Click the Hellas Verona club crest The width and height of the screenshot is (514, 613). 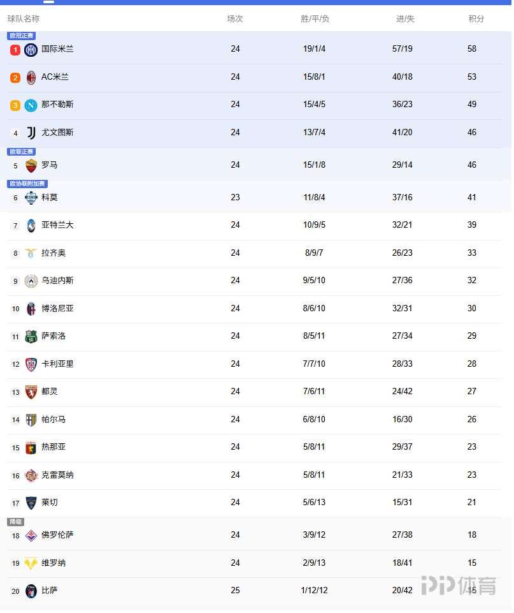(31, 563)
